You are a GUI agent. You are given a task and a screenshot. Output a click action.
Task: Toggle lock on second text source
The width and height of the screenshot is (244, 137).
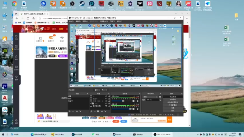109,99
